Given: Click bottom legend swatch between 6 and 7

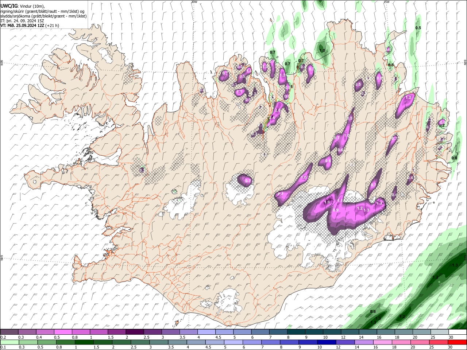Looking at the screenshot, I should point(252,342).
